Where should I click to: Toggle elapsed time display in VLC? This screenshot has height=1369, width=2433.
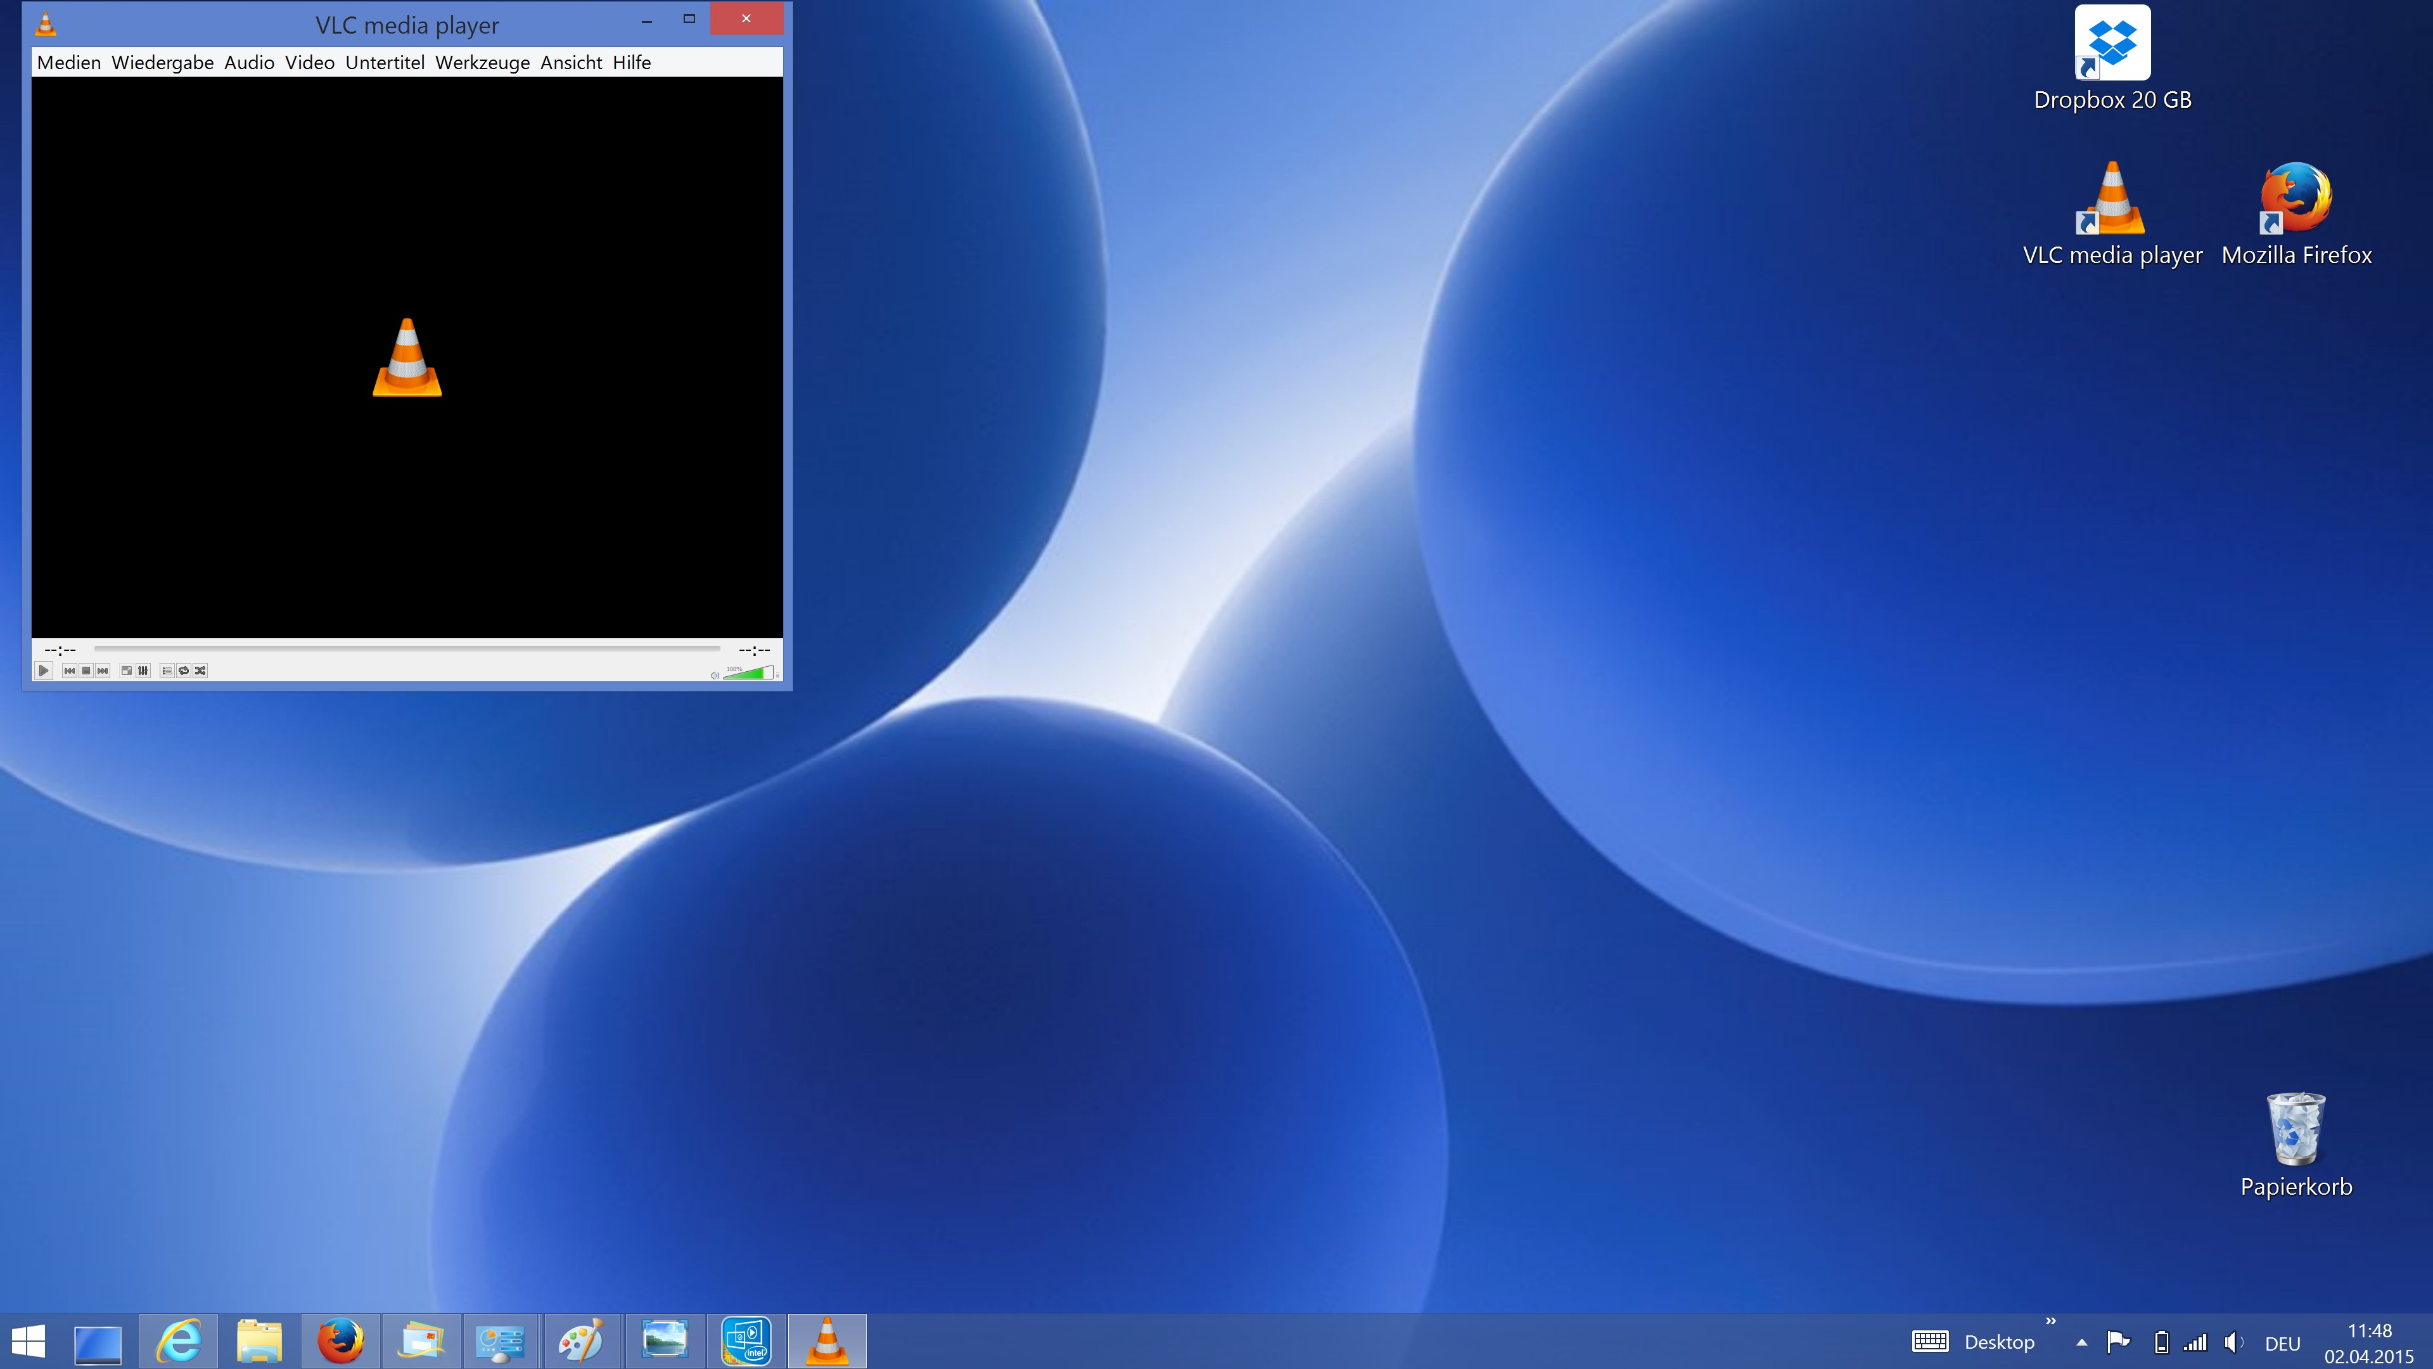click(x=60, y=650)
